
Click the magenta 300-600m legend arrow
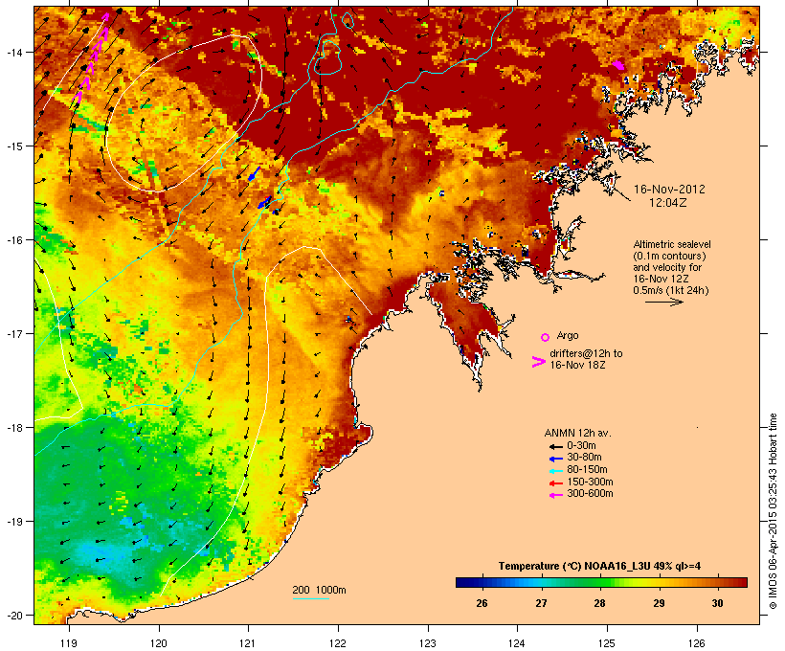coord(556,495)
